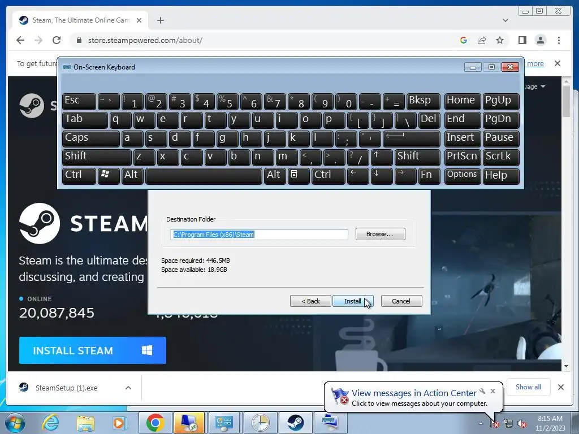Tap the Bksp key on keyboard
This screenshot has width=579, height=434.
(x=423, y=102)
